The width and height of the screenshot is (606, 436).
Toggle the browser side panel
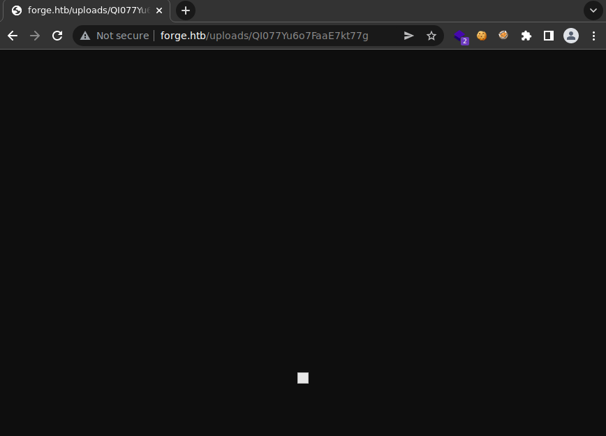click(549, 36)
